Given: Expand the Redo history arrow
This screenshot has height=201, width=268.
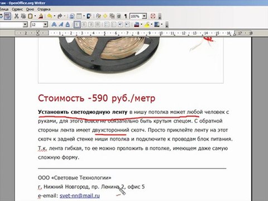Looking at the screenshot, I should pyautogui.click(x=65, y=16).
